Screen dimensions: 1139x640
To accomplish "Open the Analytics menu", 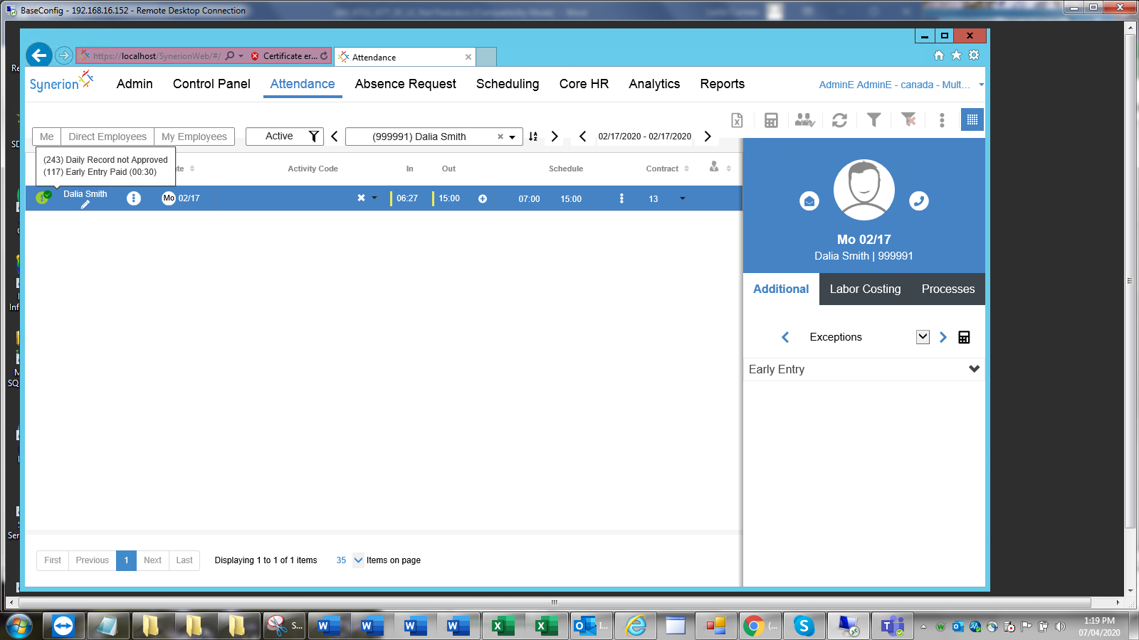I will pos(654,84).
